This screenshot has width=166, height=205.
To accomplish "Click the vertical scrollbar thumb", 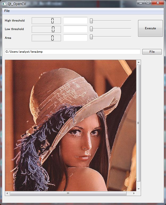I will 139,123.
